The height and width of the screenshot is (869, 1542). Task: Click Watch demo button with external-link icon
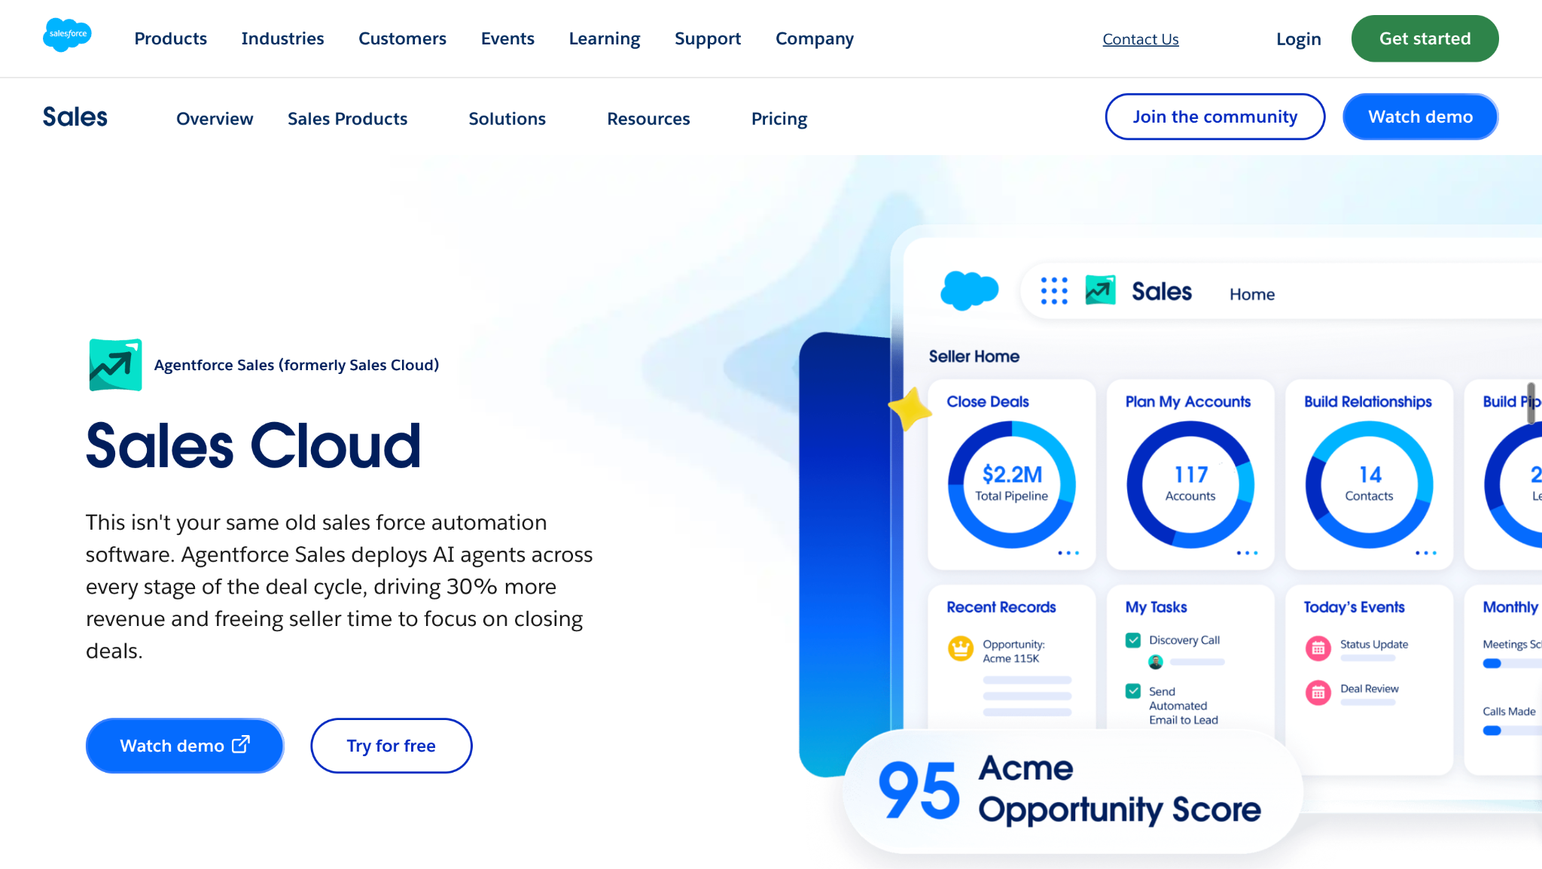184,746
